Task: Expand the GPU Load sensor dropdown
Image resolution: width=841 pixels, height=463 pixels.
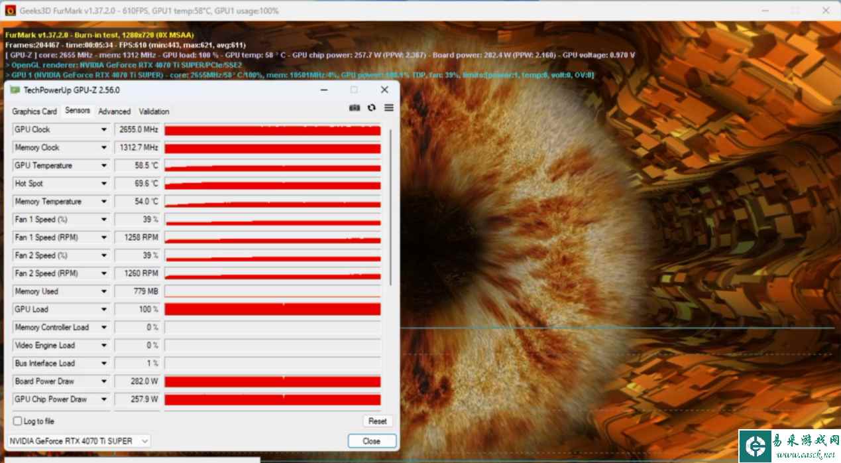Action: (x=103, y=309)
